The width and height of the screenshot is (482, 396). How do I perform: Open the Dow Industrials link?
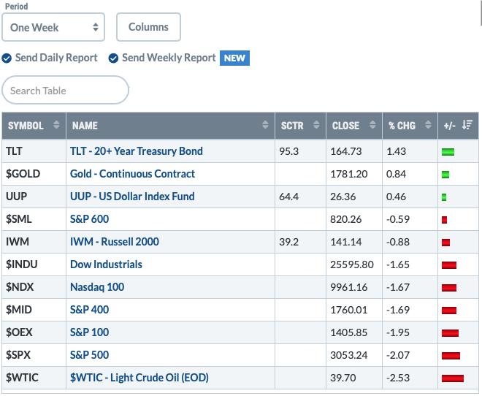(106, 264)
